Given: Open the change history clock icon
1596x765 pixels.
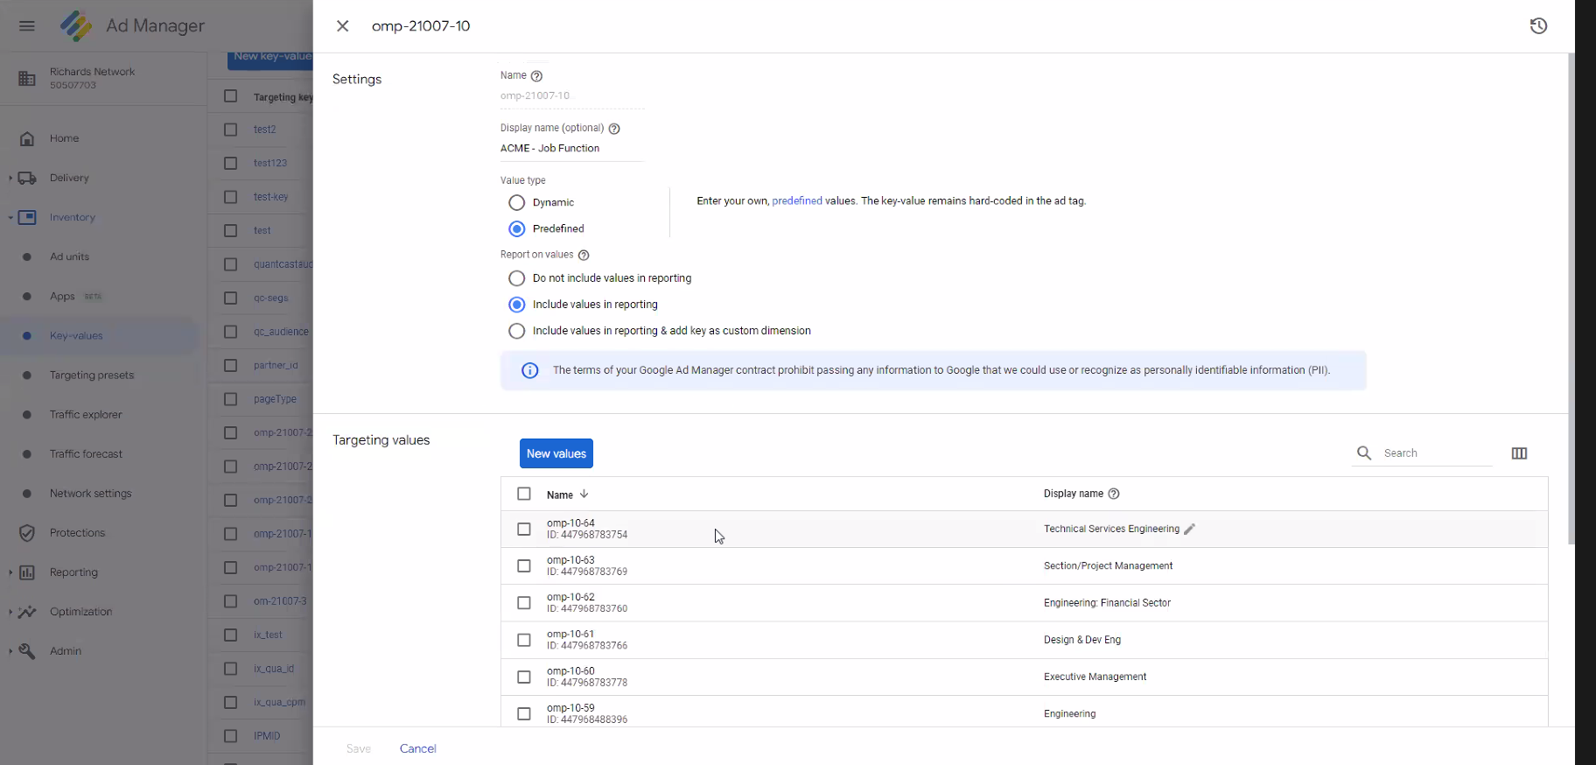Looking at the screenshot, I should click(1538, 26).
